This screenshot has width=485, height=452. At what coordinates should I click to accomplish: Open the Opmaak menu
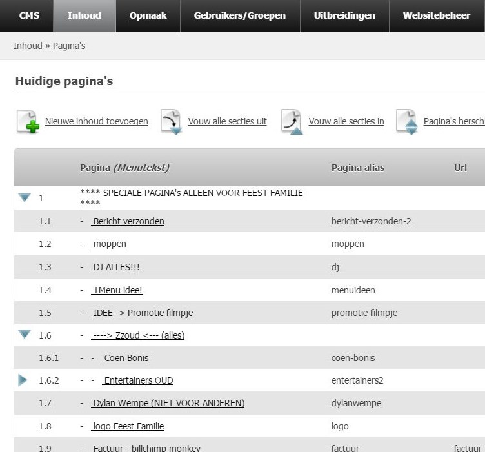[x=148, y=15]
